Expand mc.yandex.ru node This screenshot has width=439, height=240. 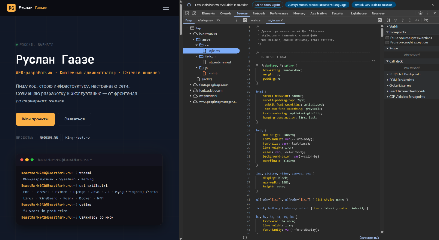pyautogui.click(x=191, y=96)
